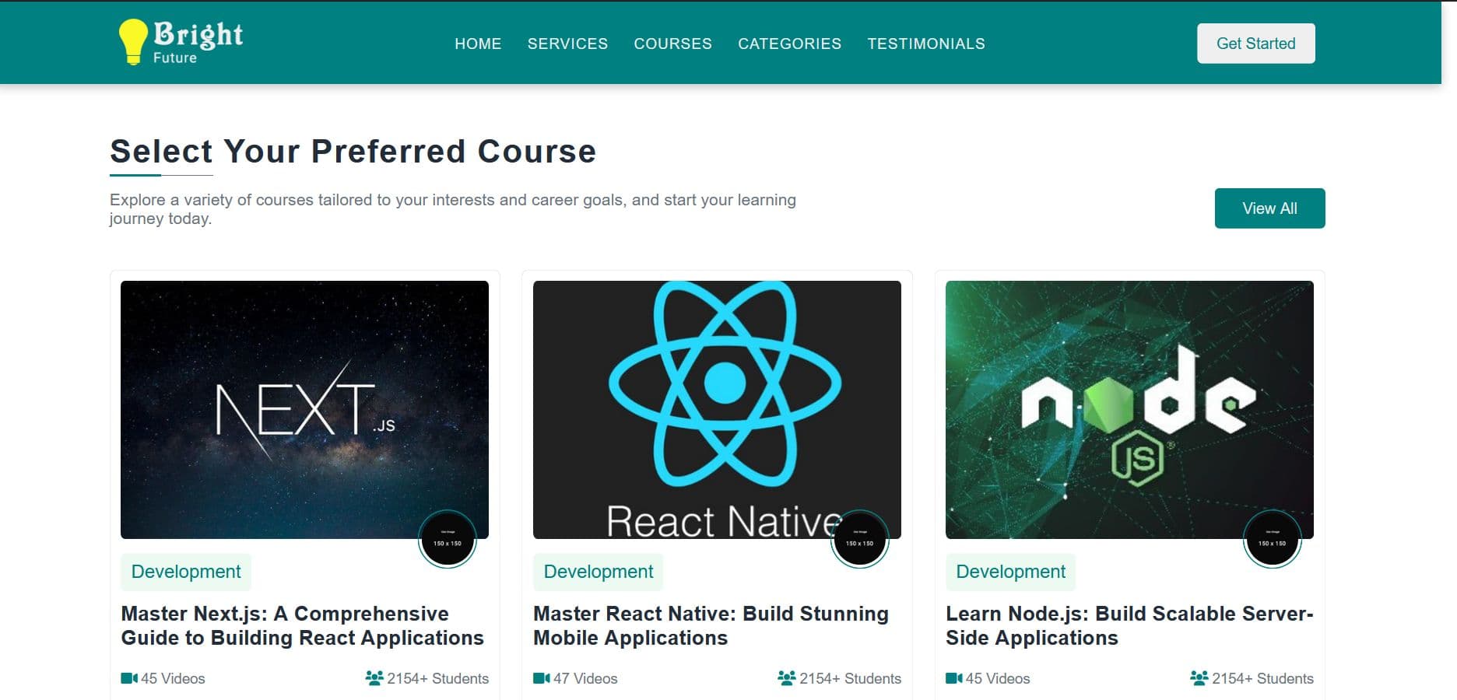The width and height of the screenshot is (1457, 700).
Task: Click students icon on Next.js card
Action: pos(374,678)
